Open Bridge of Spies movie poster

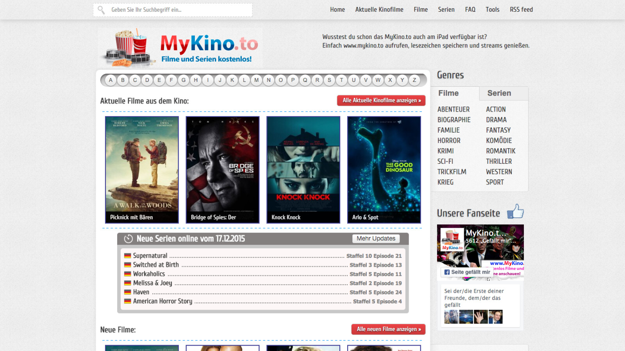pyautogui.click(x=223, y=170)
